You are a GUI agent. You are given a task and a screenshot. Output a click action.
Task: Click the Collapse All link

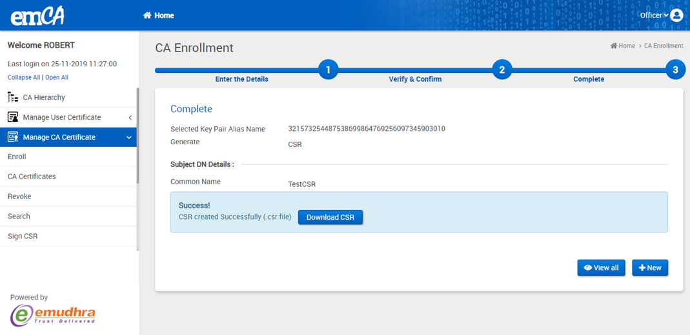[23, 77]
